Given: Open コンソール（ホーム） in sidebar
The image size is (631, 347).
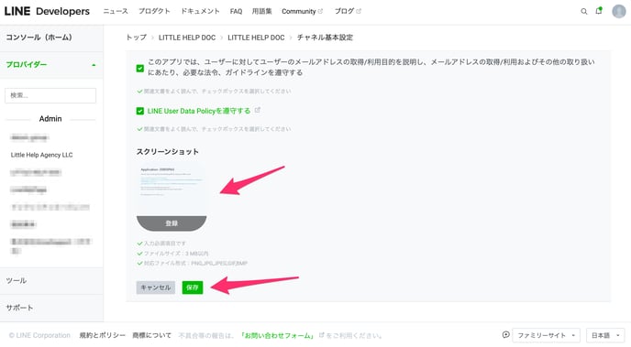Looking at the screenshot, I should click(51, 38).
